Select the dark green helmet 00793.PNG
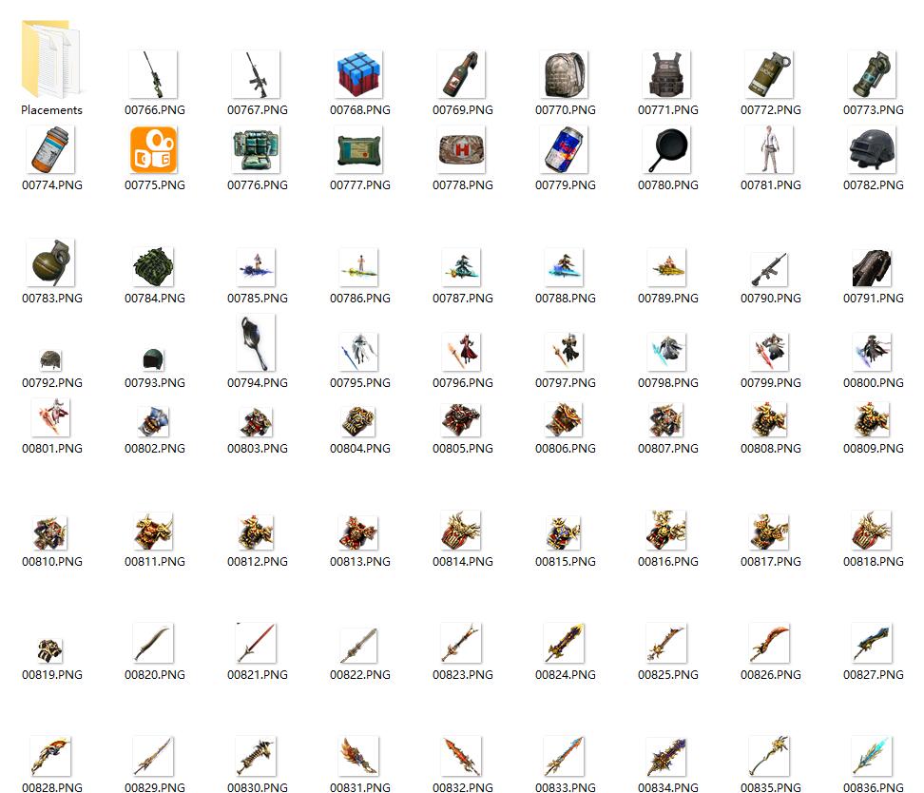Image resolution: width=924 pixels, height=793 pixels. tap(153, 358)
